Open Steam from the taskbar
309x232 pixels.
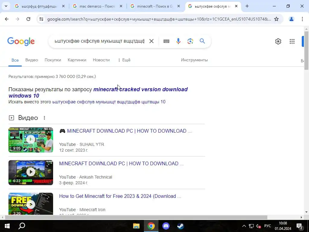click(180, 226)
